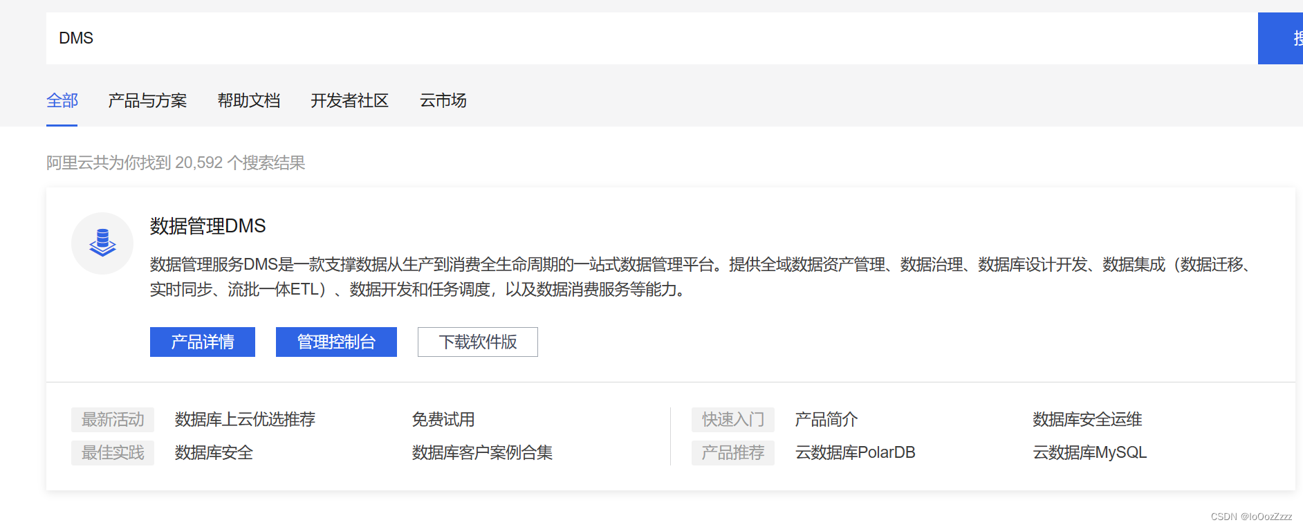Click the 云数据库MySQL link
This screenshot has width=1303, height=527.
(x=1090, y=453)
